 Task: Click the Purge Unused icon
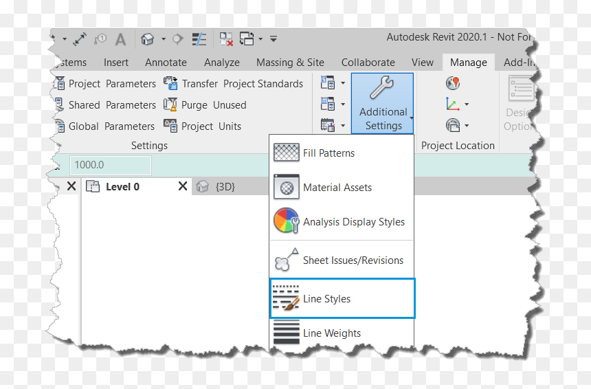coord(170,104)
